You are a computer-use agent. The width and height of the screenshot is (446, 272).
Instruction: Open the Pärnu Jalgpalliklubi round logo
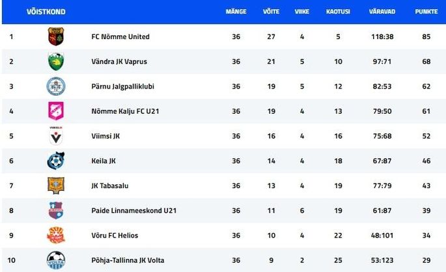(x=56, y=86)
